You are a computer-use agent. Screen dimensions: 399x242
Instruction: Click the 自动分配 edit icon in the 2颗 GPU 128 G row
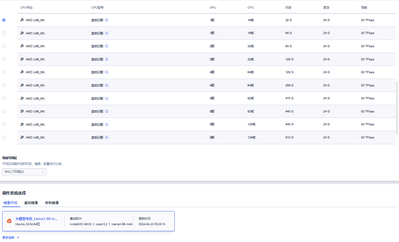click(x=107, y=59)
